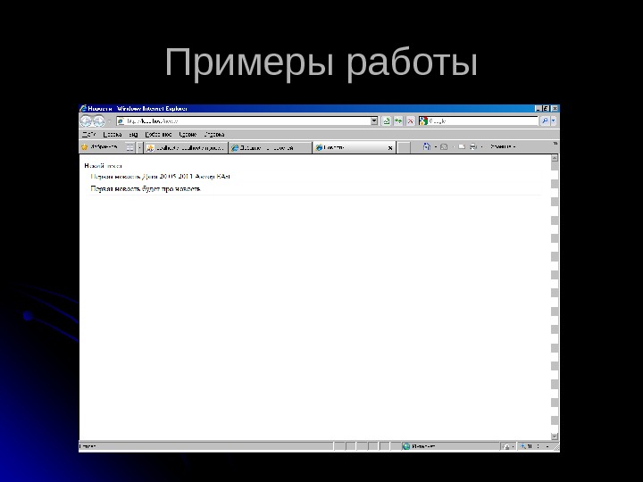Click the Первая новость date author line
The image size is (643, 482).
[161, 177]
